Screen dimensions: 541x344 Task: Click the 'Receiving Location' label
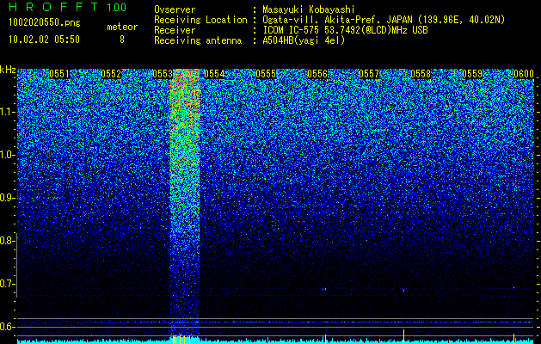click(x=200, y=20)
